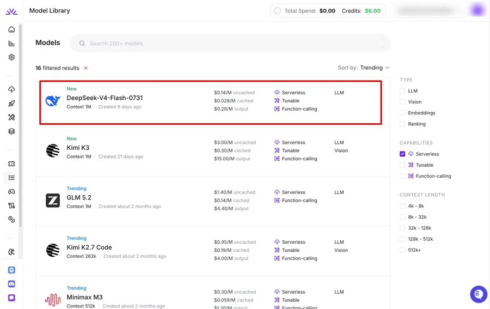
Task: Click the search magnifier icon
Action: 82,44
